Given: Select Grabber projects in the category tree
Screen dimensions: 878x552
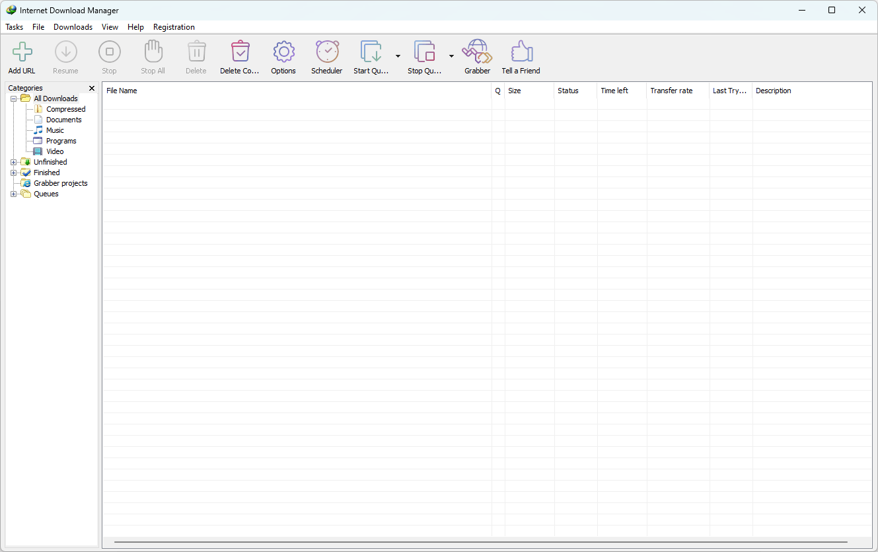Looking at the screenshot, I should [x=60, y=183].
